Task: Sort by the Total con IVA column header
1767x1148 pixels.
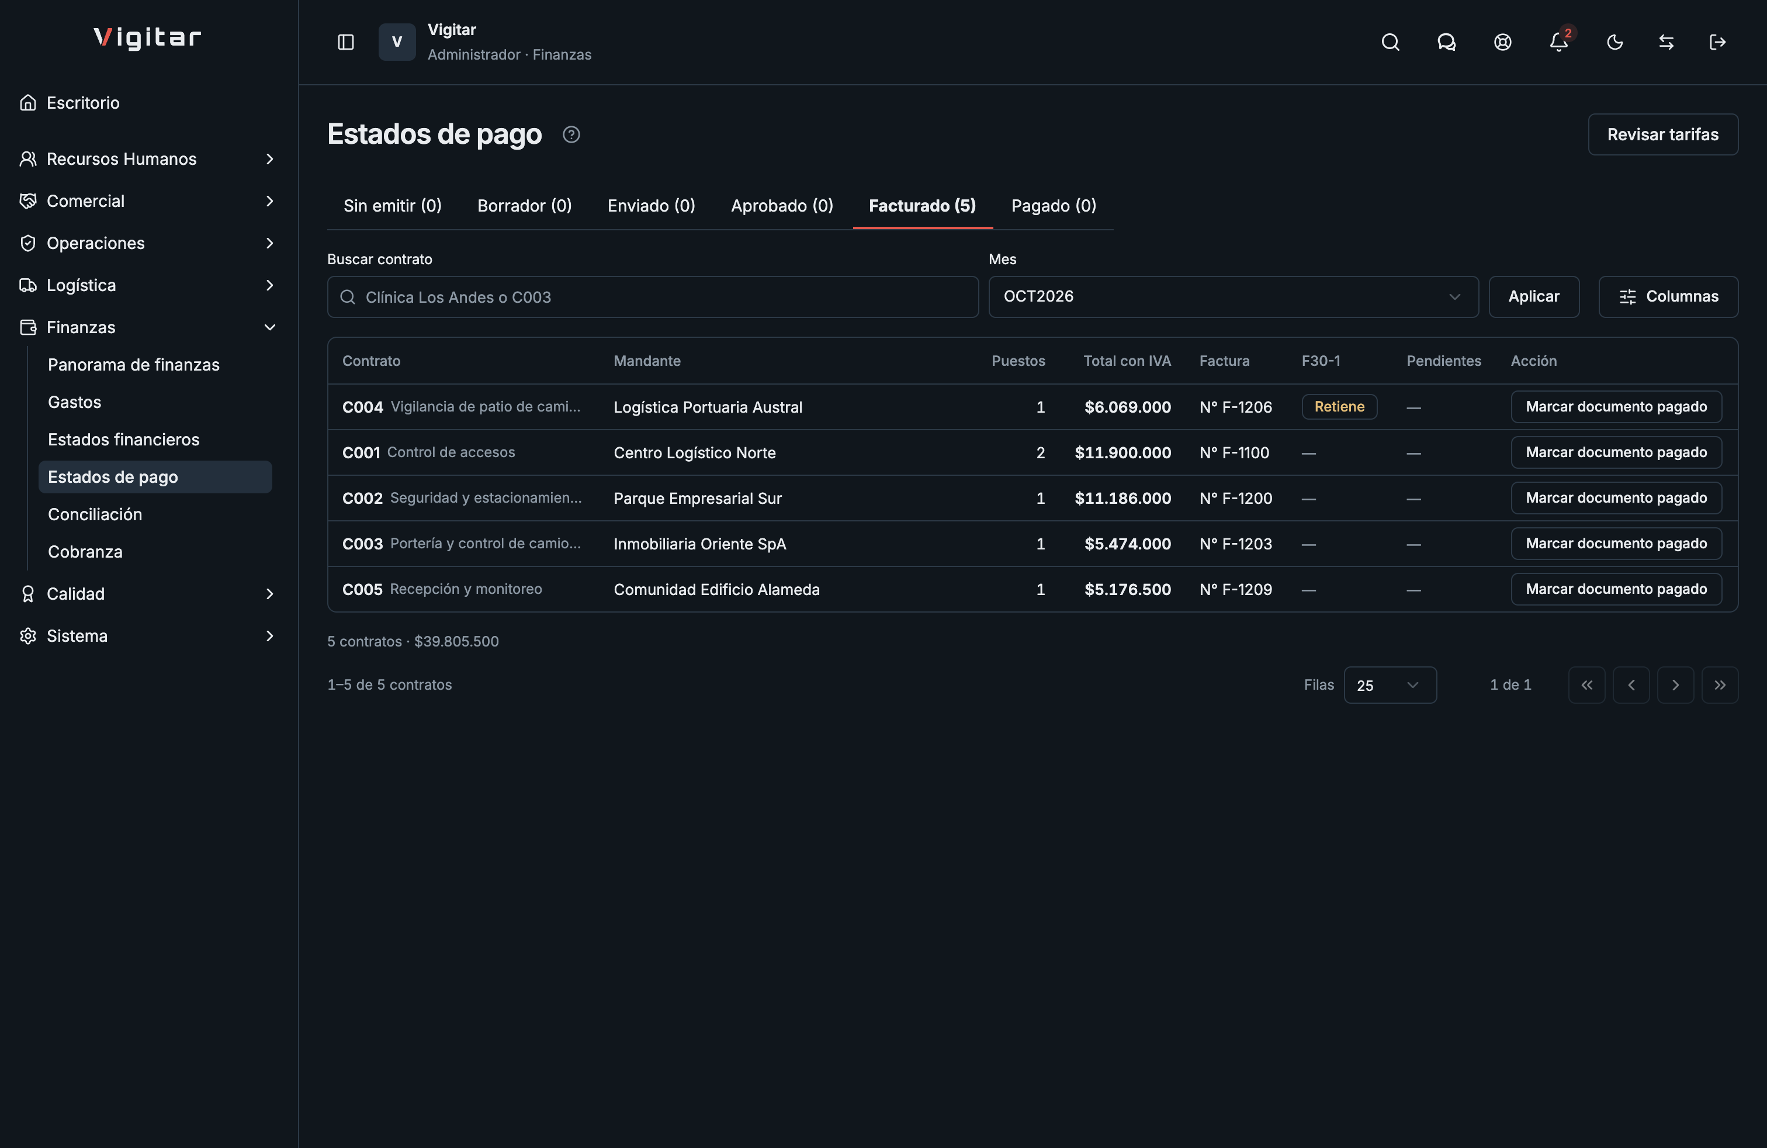Action: 1126,361
